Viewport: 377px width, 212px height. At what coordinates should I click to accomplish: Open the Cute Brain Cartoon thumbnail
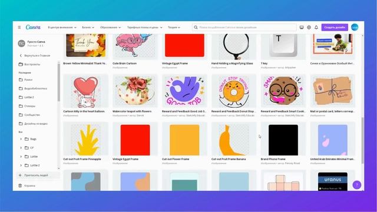[x=135, y=46]
